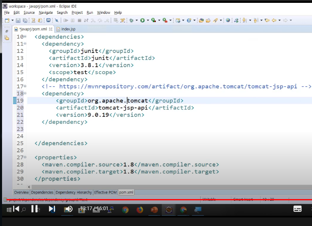Toggle Skip All Breakpoints icon

click(57, 20)
